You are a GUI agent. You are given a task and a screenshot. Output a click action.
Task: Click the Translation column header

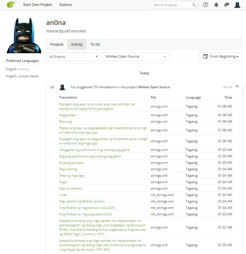pos(68,97)
